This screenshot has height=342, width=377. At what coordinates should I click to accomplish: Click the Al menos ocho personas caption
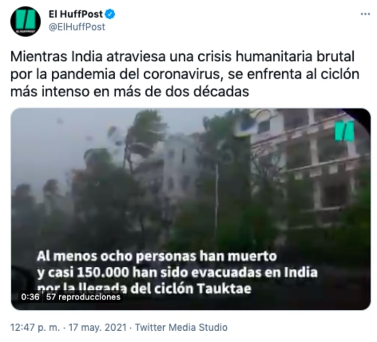(x=157, y=256)
